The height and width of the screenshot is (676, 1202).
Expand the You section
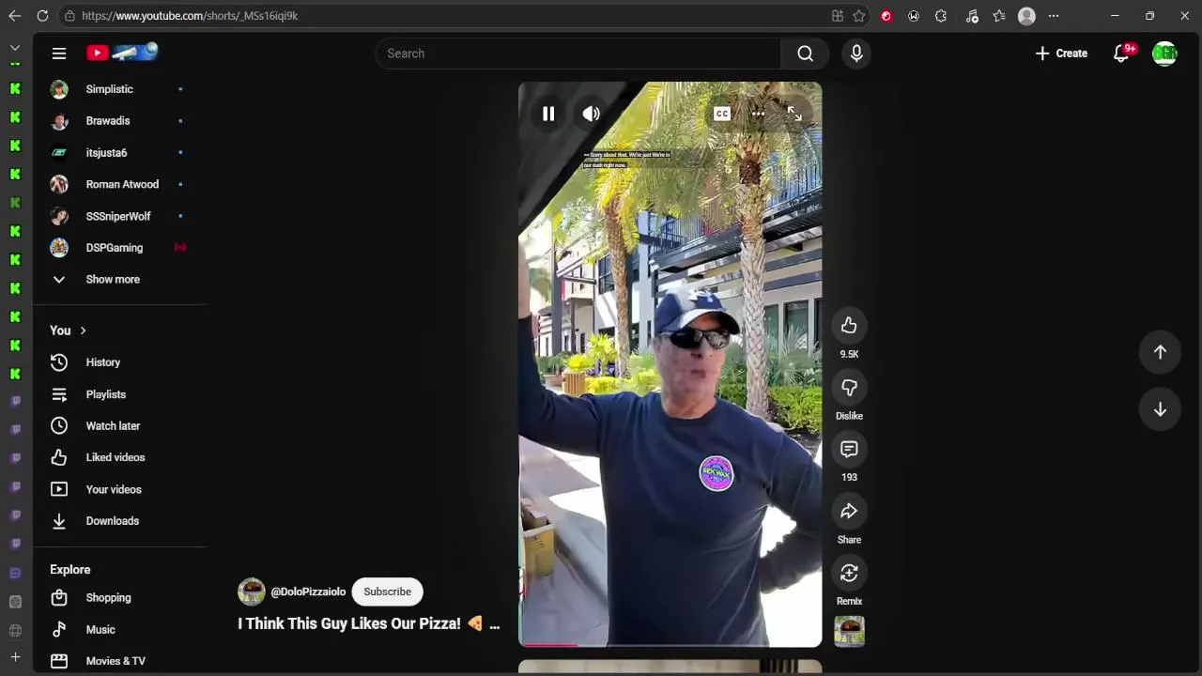(x=68, y=330)
